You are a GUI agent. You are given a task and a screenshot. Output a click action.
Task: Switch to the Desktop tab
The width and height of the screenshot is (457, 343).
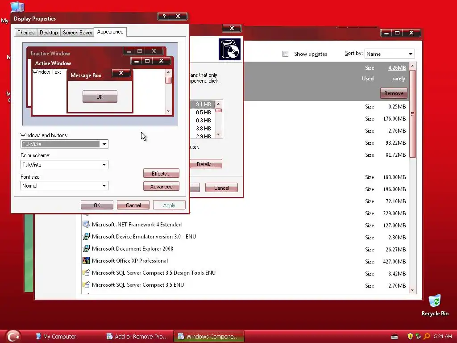coord(49,32)
